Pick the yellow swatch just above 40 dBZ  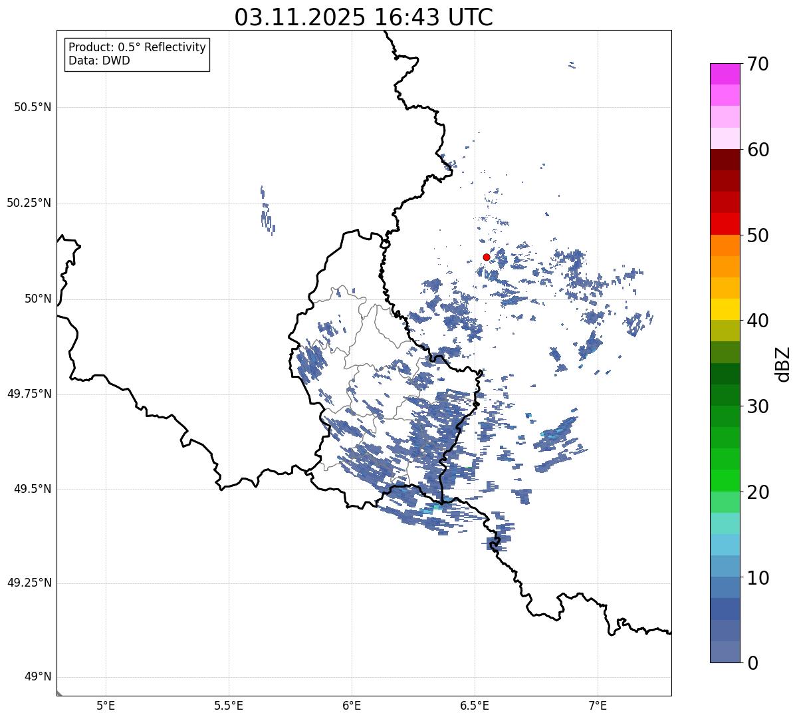pyautogui.click(x=725, y=309)
